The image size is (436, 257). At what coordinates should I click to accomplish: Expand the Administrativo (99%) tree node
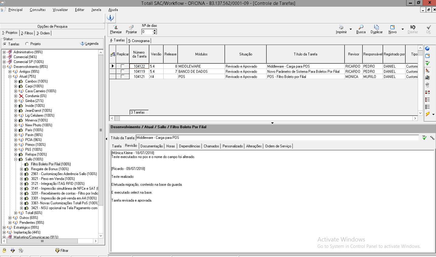[4, 52]
